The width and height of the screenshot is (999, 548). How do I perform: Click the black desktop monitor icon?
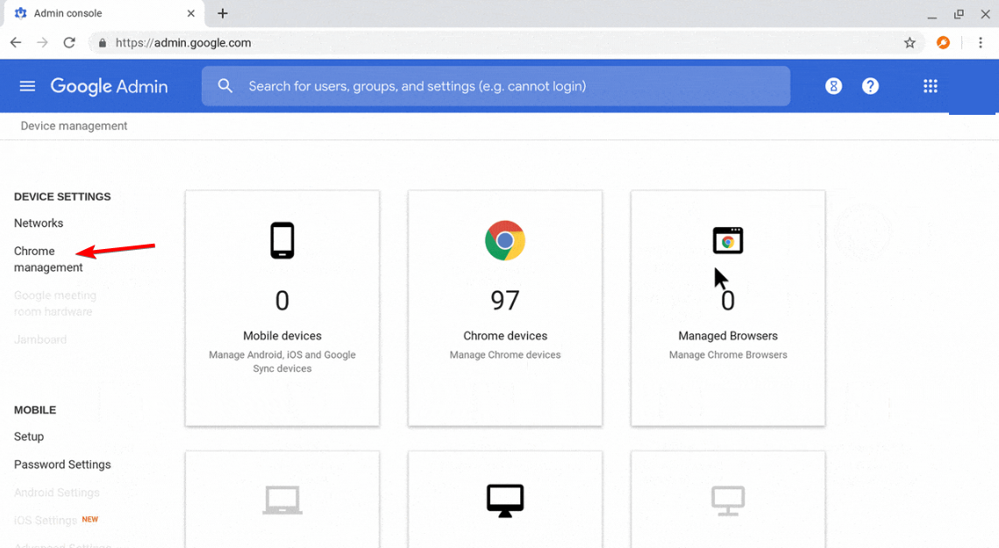(x=505, y=501)
